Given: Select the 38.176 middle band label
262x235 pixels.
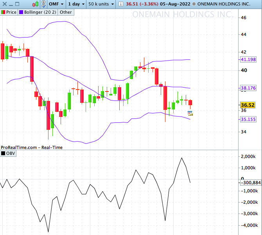Looking at the screenshot, I should click(x=248, y=88).
